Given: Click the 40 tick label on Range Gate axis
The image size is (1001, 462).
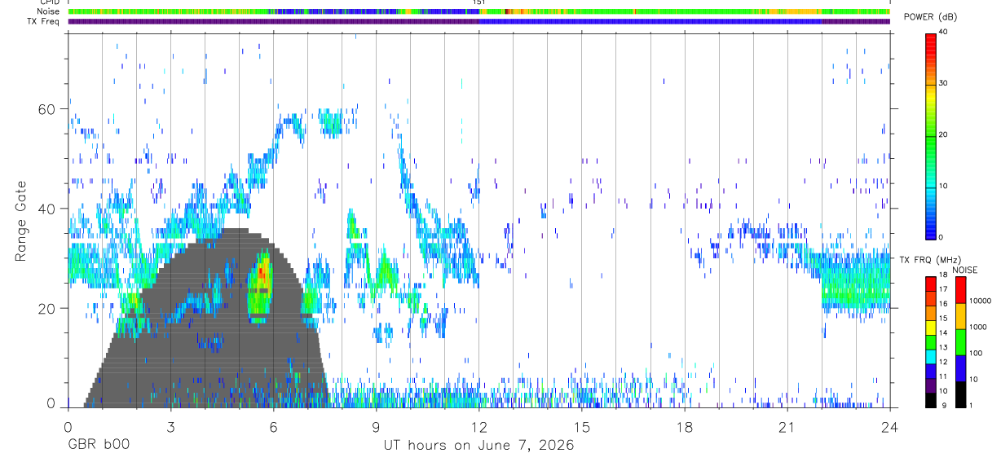Looking at the screenshot, I should 47,209.
